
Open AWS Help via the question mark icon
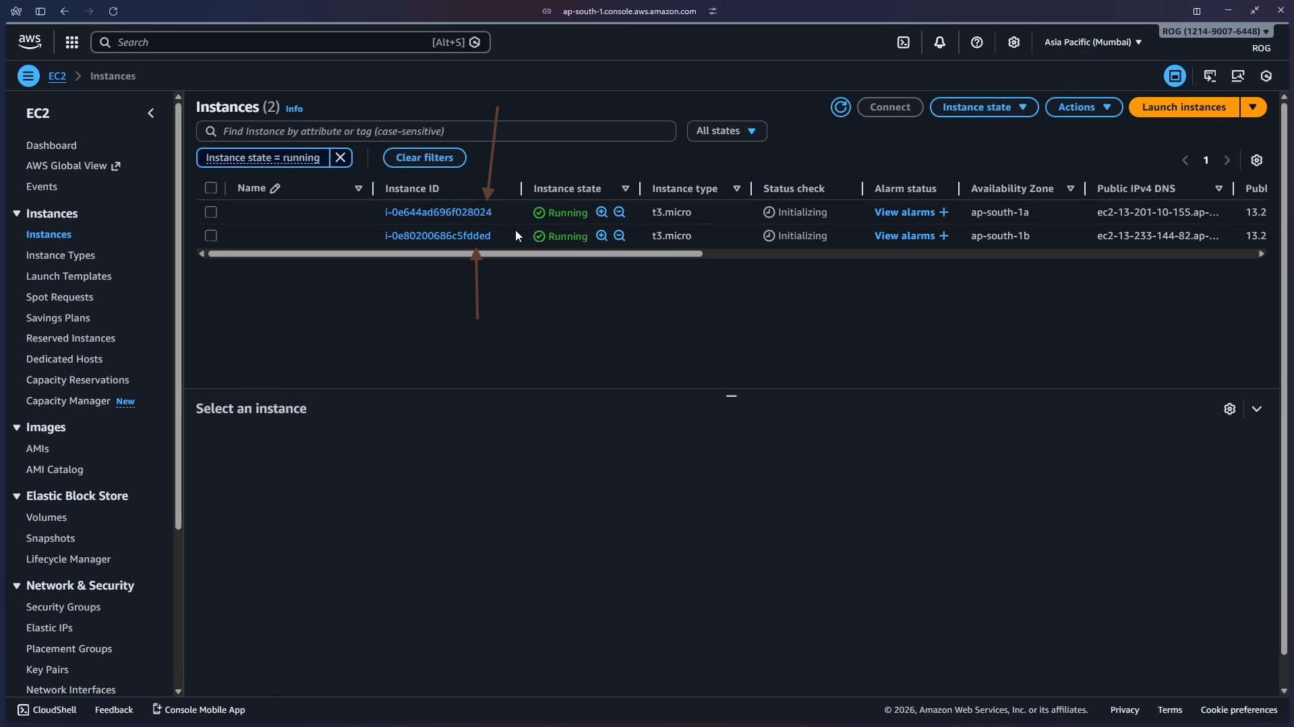click(977, 42)
